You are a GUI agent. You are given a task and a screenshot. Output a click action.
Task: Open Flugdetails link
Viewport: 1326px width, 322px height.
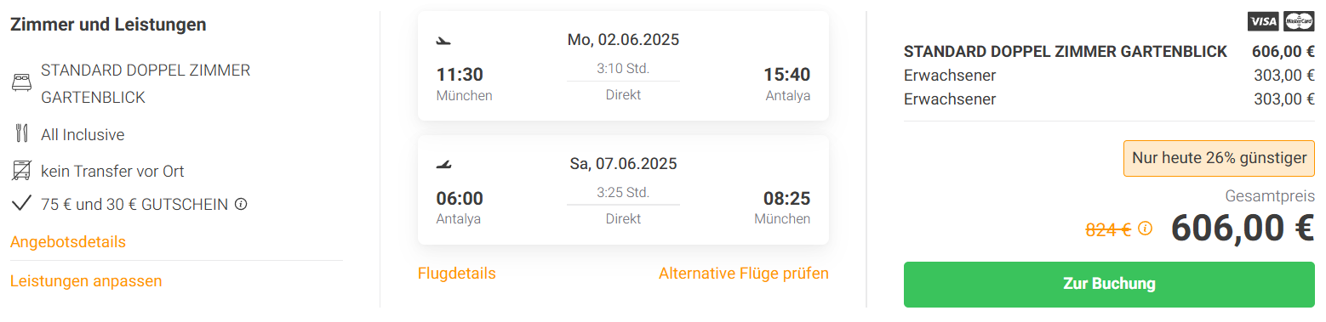(x=457, y=273)
